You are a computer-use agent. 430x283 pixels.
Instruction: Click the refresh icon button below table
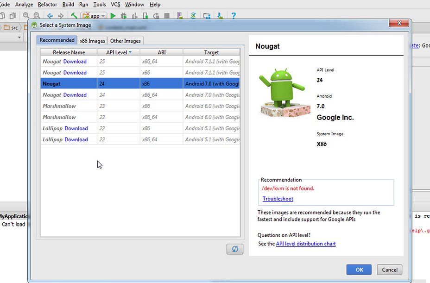click(x=235, y=249)
